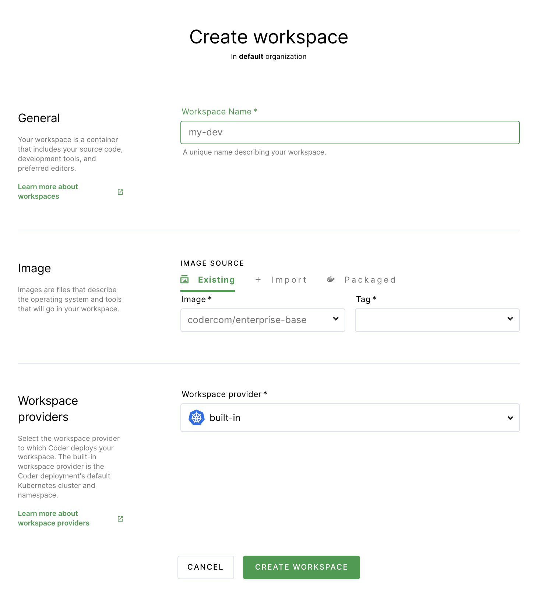Click the 'Create workspace' page heading

[269, 37]
